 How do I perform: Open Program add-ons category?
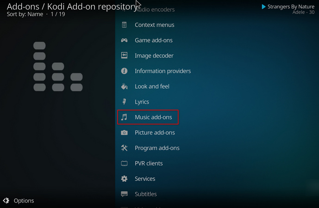point(157,148)
